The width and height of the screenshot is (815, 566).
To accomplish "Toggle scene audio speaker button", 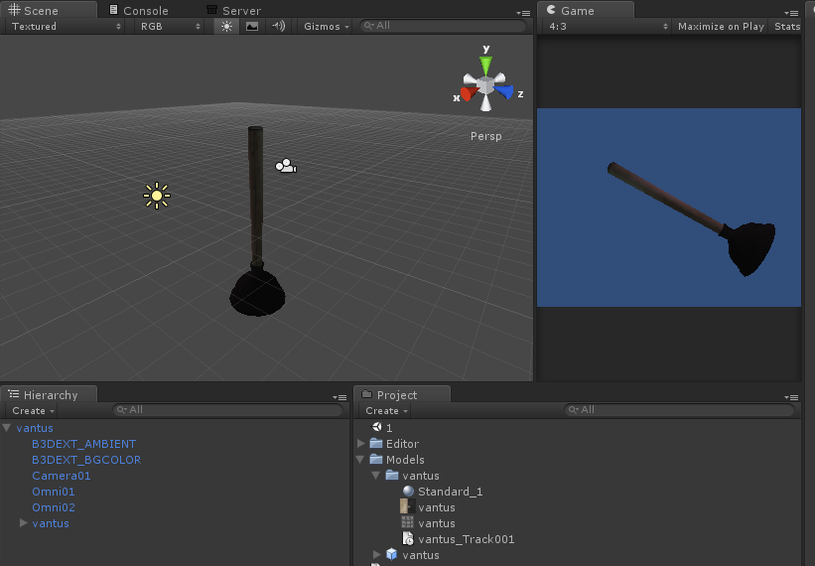I will point(278,26).
